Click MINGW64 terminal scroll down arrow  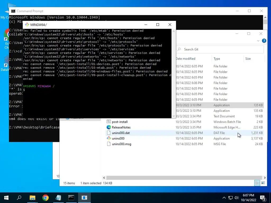coord(174,116)
